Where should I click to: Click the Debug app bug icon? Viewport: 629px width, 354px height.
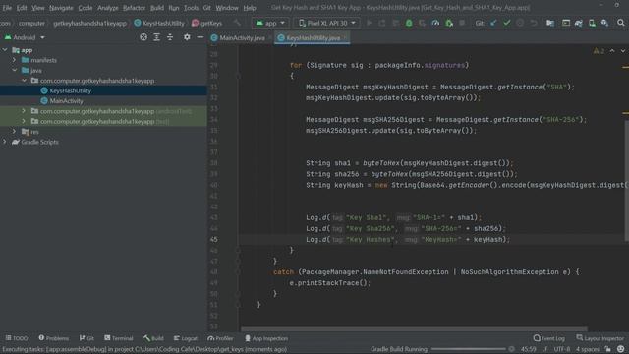pyautogui.click(x=409, y=23)
